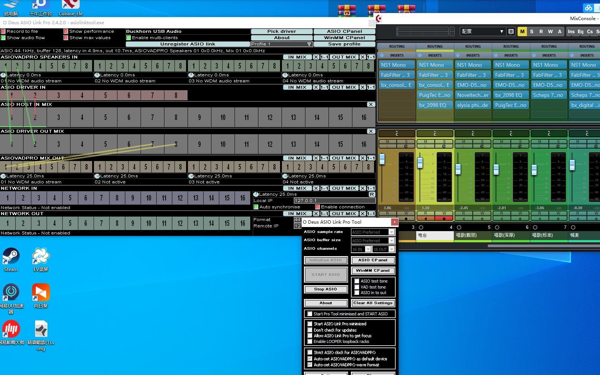Screen dimensions: 600x375
Task: Toggle the Enable connection checkbox
Action: coord(318,207)
